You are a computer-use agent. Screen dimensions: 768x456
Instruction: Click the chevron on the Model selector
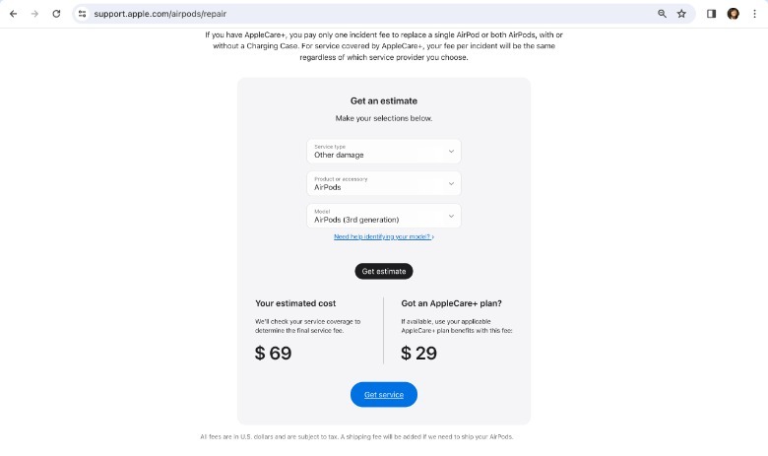(x=451, y=216)
